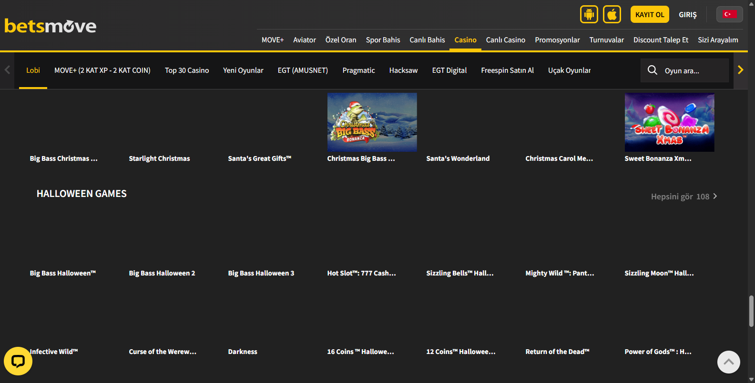Image resolution: width=755 pixels, height=383 pixels.
Task: Expand Halloween Games via Hepsini gör 108
Action: 684,196
